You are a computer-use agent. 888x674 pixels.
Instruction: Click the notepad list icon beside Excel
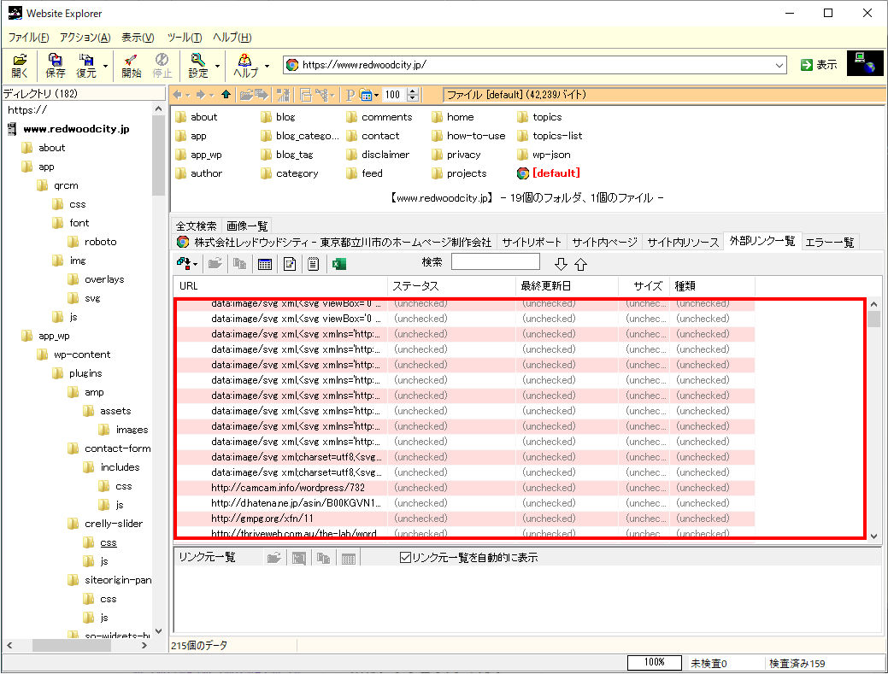click(x=314, y=264)
